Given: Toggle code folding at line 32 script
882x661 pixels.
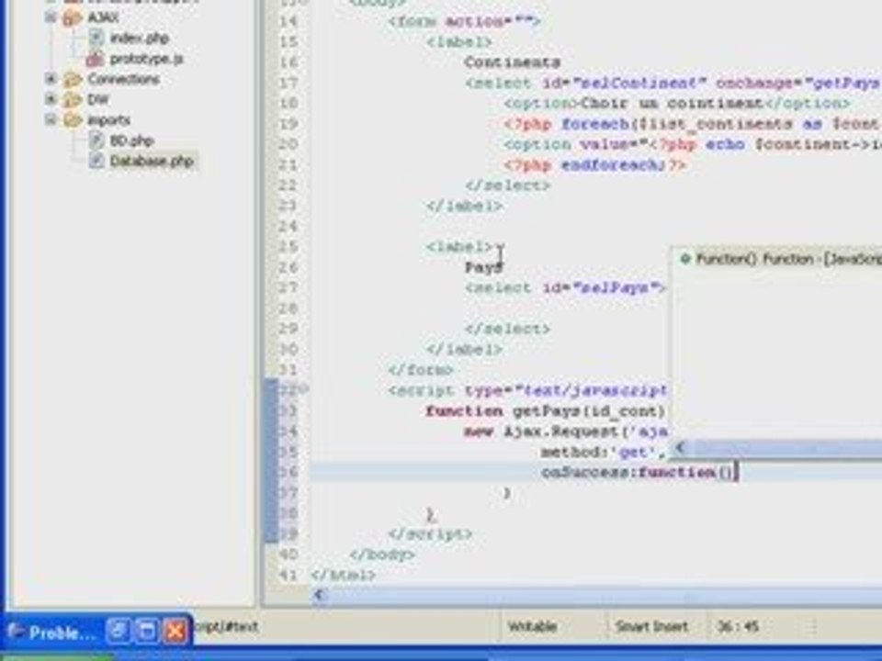Looking at the screenshot, I should 304,389.
